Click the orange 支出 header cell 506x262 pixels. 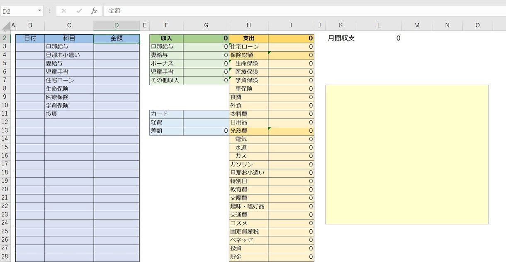click(x=248, y=38)
